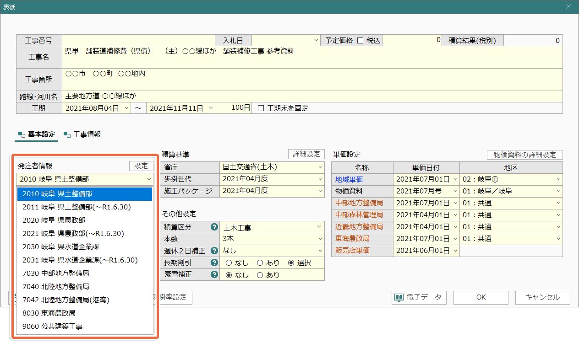Viewport: 579px width, 343px height.
Task: Select 2011 岐阜 県土整備部(～R1.6.30) option
Action: pos(85,207)
